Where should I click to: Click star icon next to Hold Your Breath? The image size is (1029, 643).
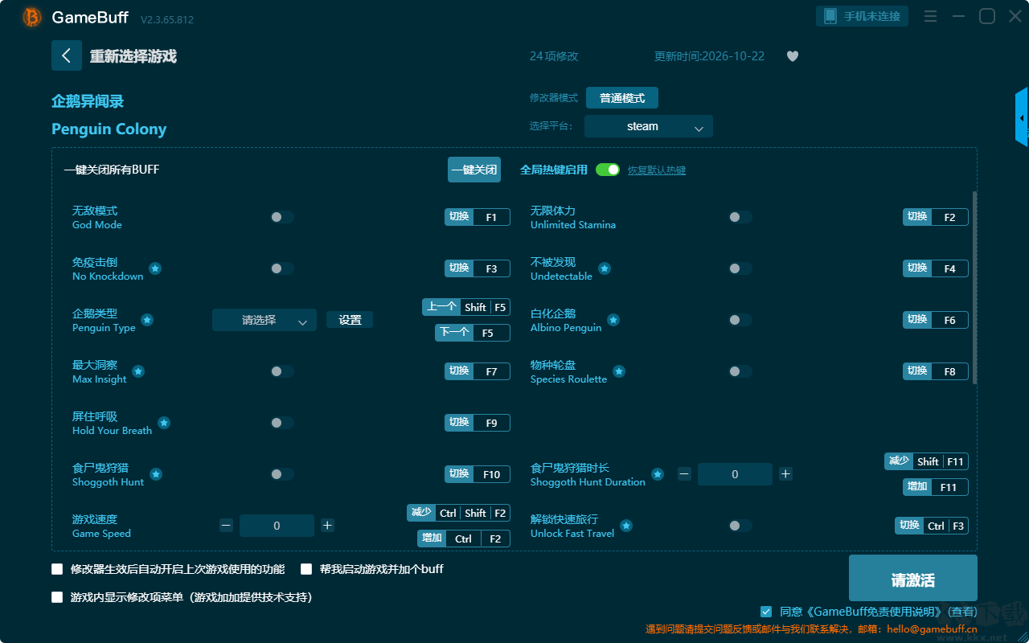click(x=164, y=423)
